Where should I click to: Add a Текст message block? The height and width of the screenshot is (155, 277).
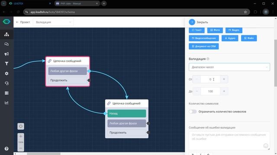(x=196, y=30)
